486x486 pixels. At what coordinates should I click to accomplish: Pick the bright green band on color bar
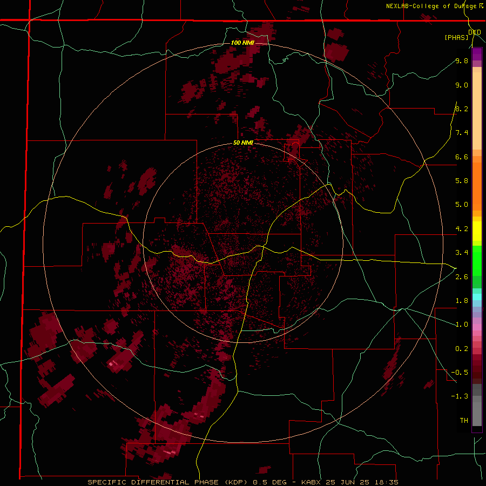pos(477,260)
